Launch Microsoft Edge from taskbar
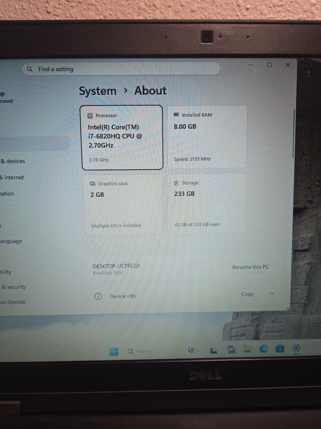 click(264, 349)
